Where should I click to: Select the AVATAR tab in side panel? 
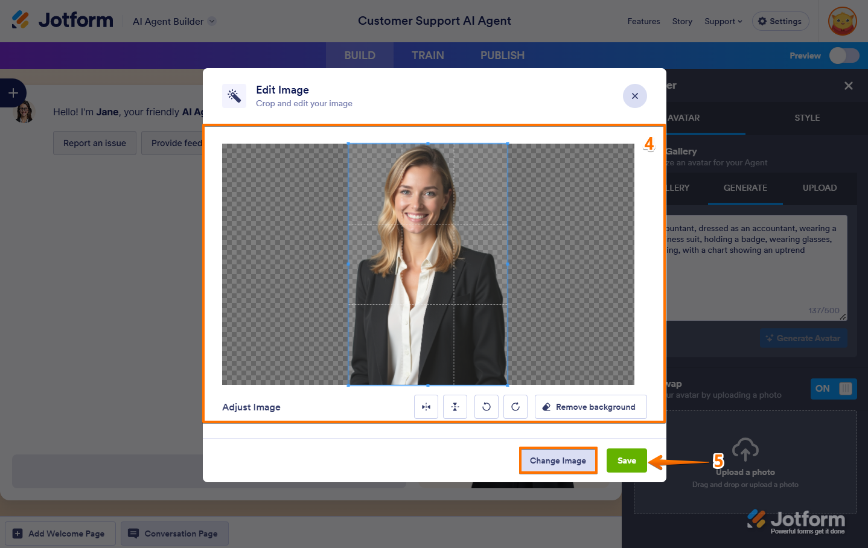pyautogui.click(x=684, y=118)
